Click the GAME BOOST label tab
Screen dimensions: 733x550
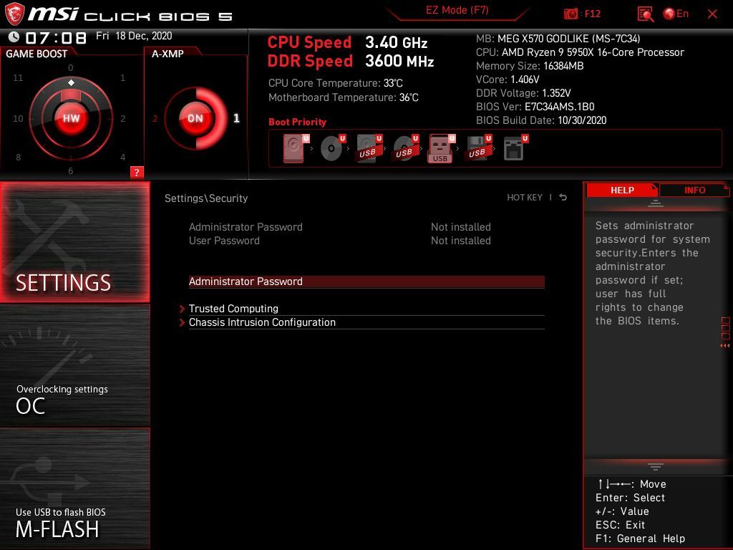pyautogui.click(x=37, y=54)
